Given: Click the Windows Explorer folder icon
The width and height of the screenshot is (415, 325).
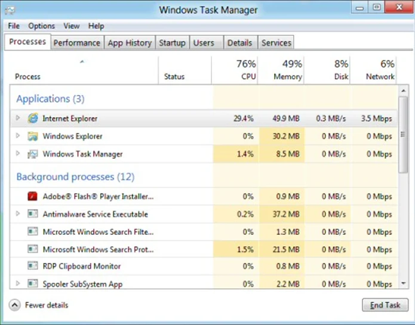Looking at the screenshot, I should click(33, 136).
